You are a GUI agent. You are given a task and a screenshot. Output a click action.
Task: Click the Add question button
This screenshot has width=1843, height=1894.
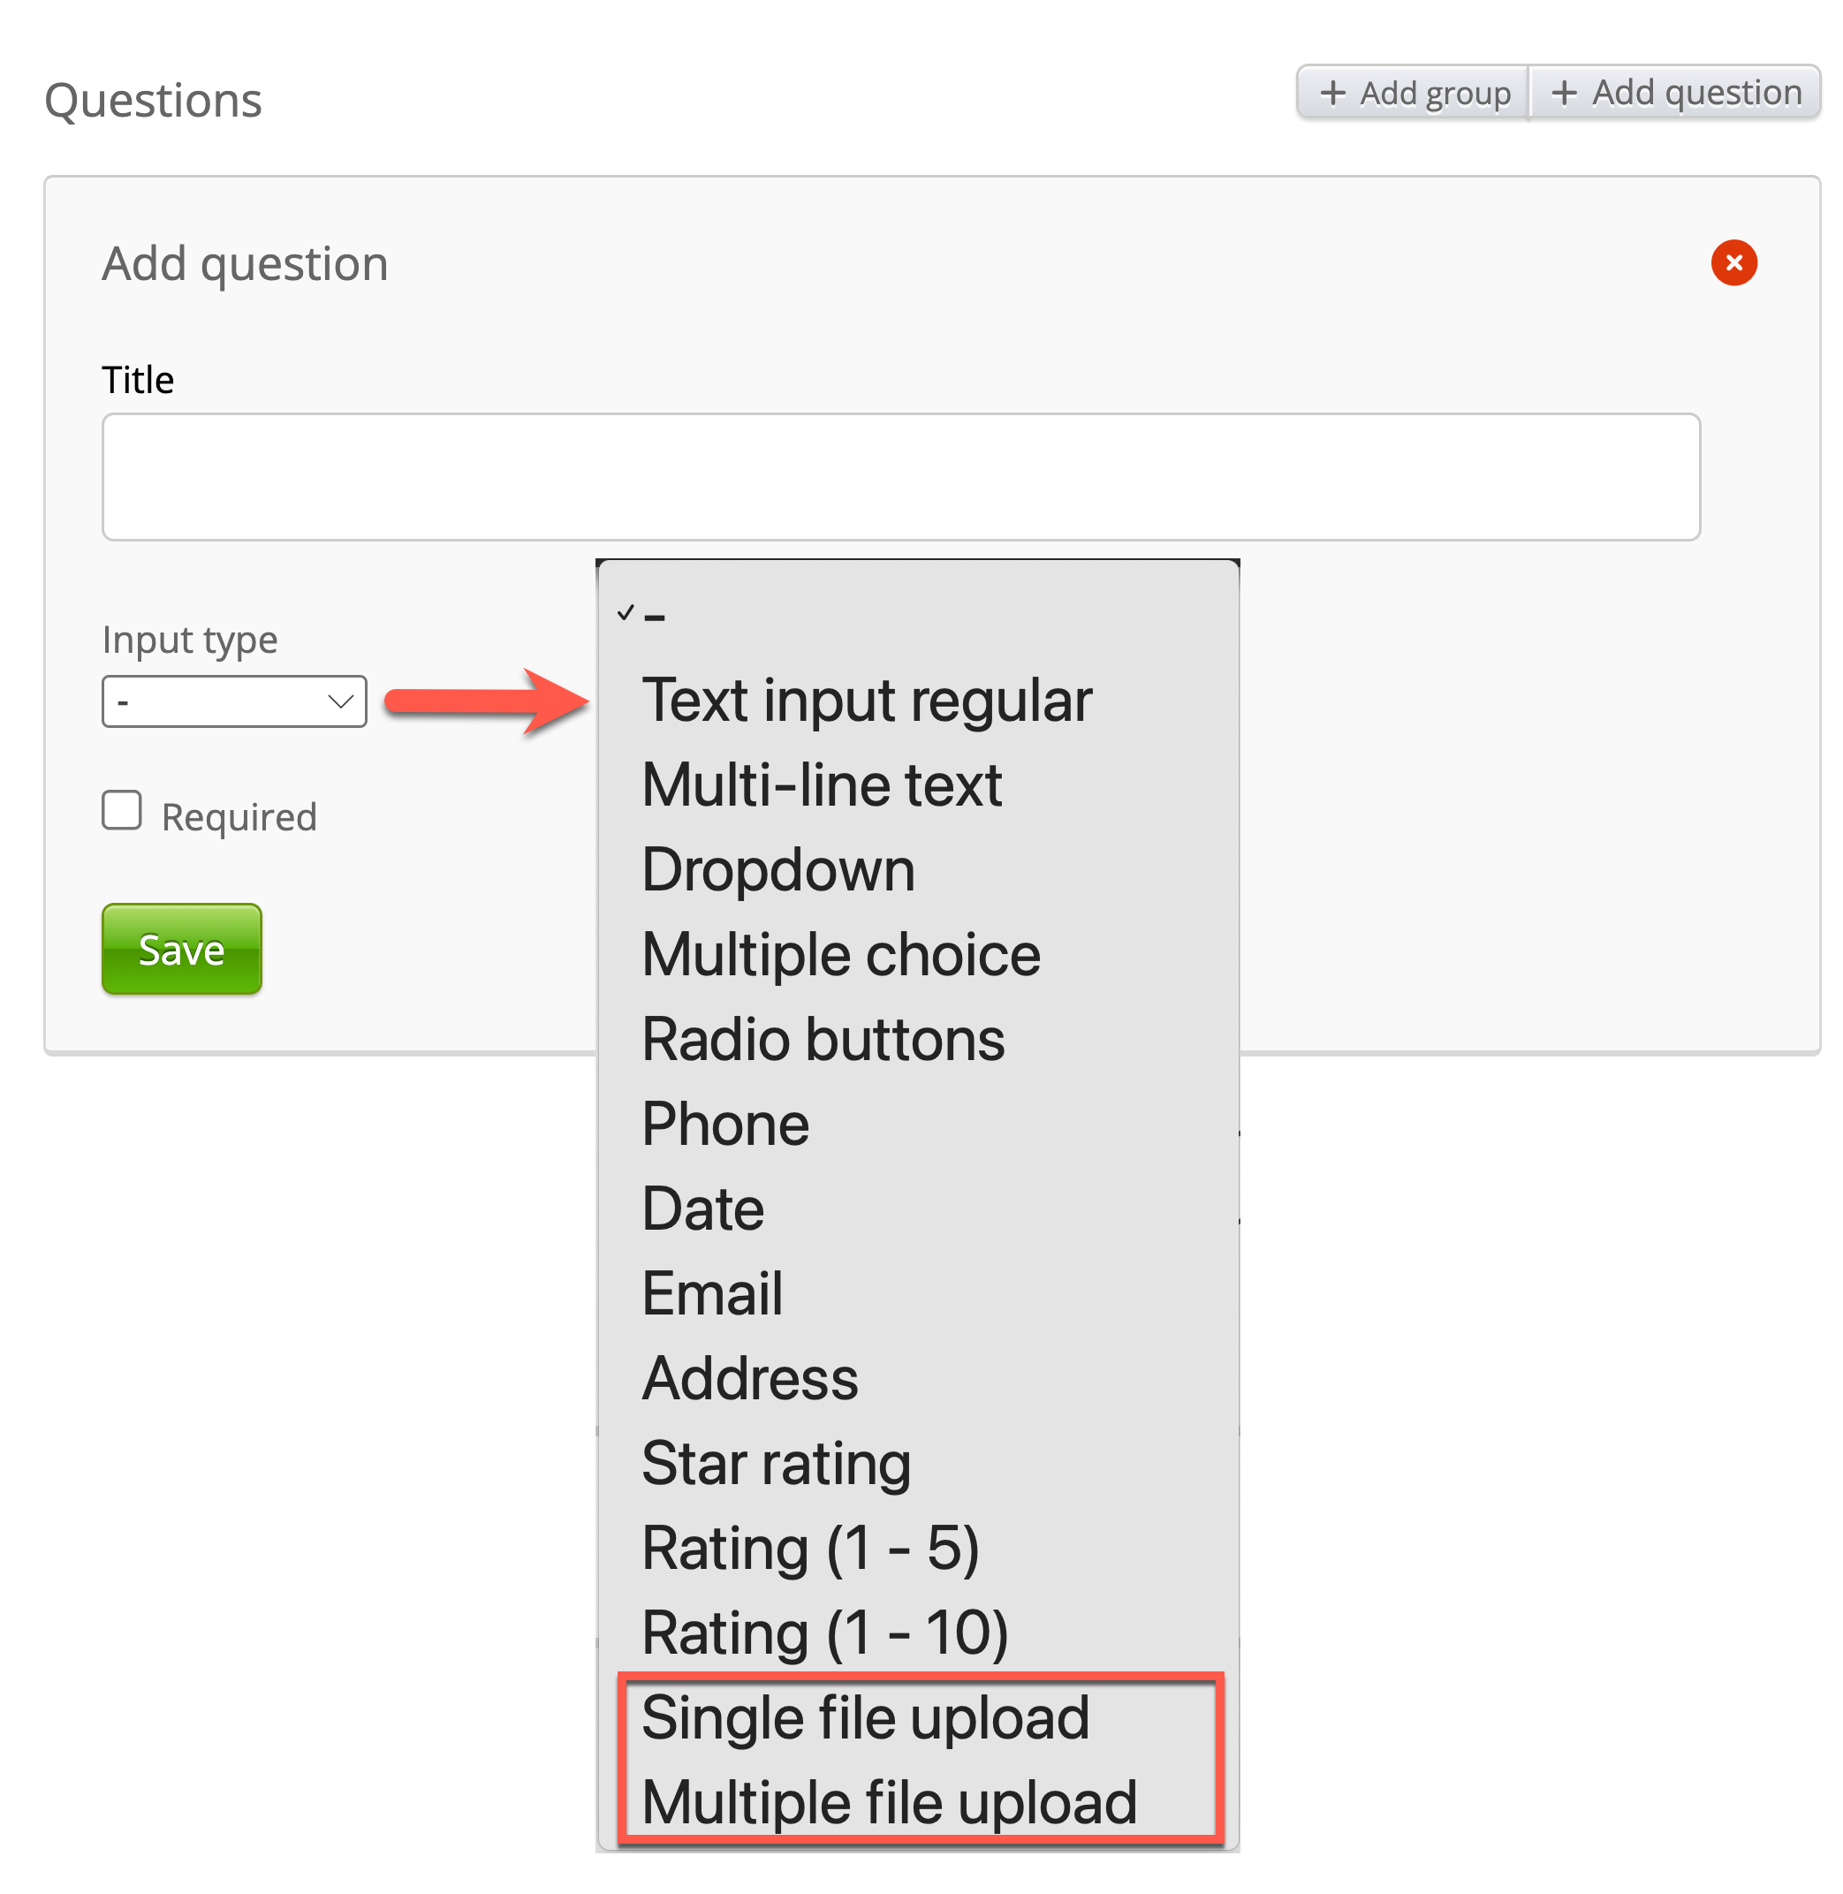[x=1675, y=93]
